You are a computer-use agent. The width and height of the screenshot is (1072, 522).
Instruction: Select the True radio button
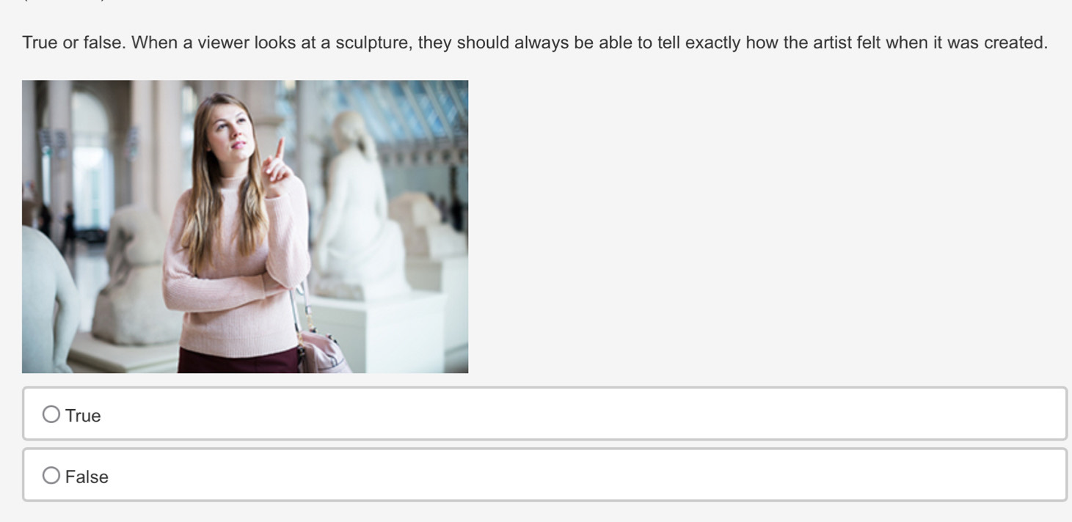coord(51,415)
